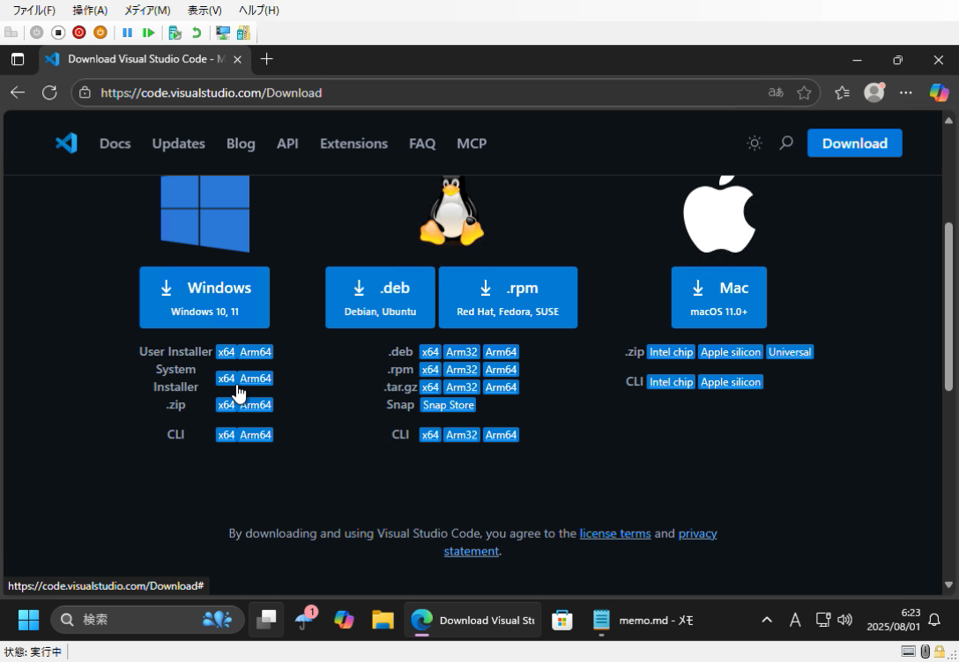Viewport: 959px width, 662px height.
Task: Open the API link in header
Action: [x=287, y=143]
